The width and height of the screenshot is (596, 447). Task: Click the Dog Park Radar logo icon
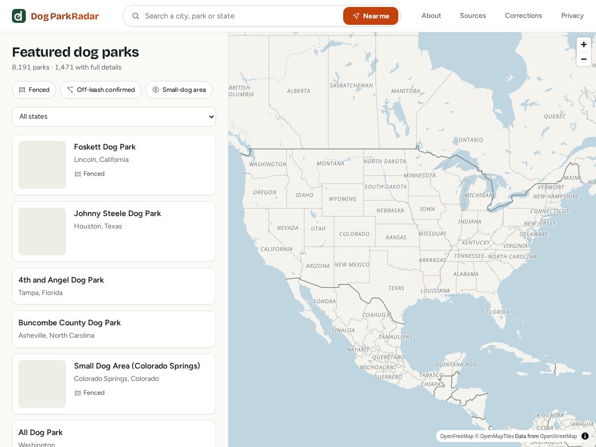pos(19,16)
